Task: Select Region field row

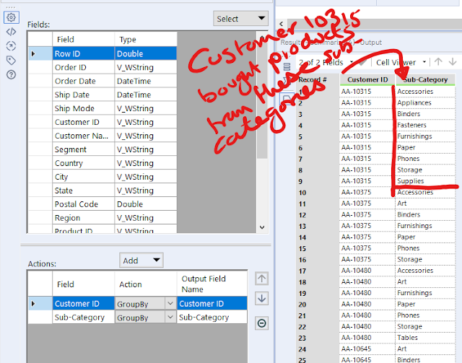Action: point(103,218)
